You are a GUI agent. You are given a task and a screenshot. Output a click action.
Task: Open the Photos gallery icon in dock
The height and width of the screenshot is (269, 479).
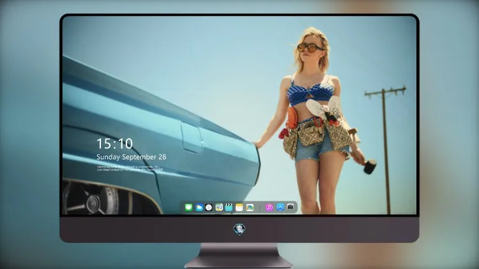point(250,207)
